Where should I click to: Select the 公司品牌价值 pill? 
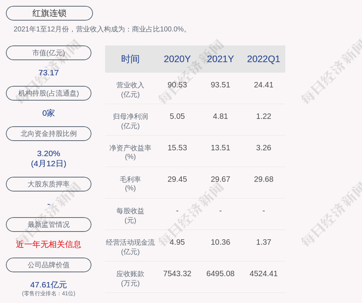(x=49, y=265)
